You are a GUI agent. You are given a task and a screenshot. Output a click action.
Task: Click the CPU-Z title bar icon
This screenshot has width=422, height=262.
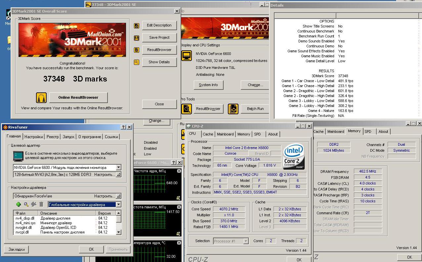[x=189, y=126]
